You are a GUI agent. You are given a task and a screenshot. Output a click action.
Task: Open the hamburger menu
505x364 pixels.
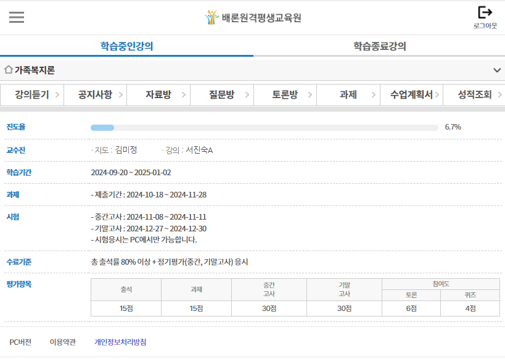pyautogui.click(x=17, y=17)
